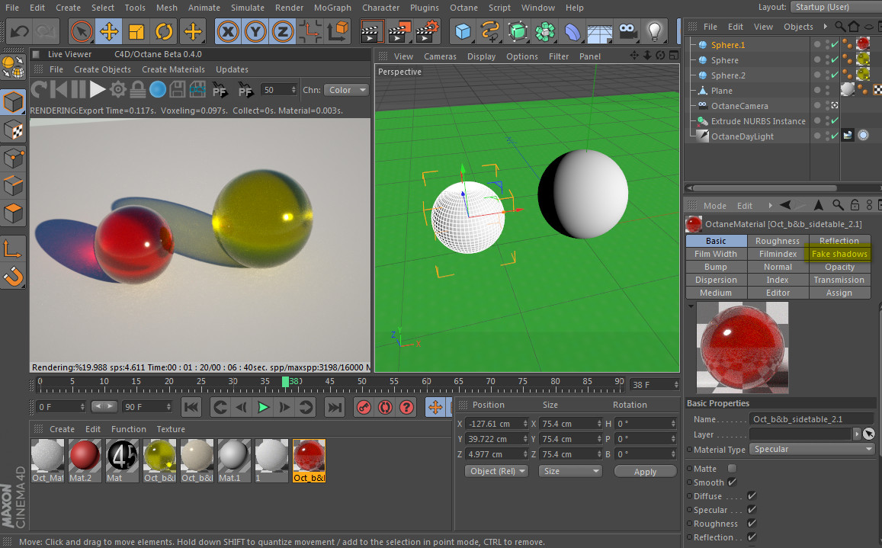Click the Layer field arrow button

click(x=857, y=434)
